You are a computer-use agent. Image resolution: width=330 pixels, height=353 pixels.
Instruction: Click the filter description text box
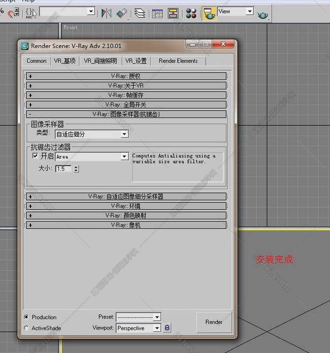pyautogui.click(x=177, y=167)
